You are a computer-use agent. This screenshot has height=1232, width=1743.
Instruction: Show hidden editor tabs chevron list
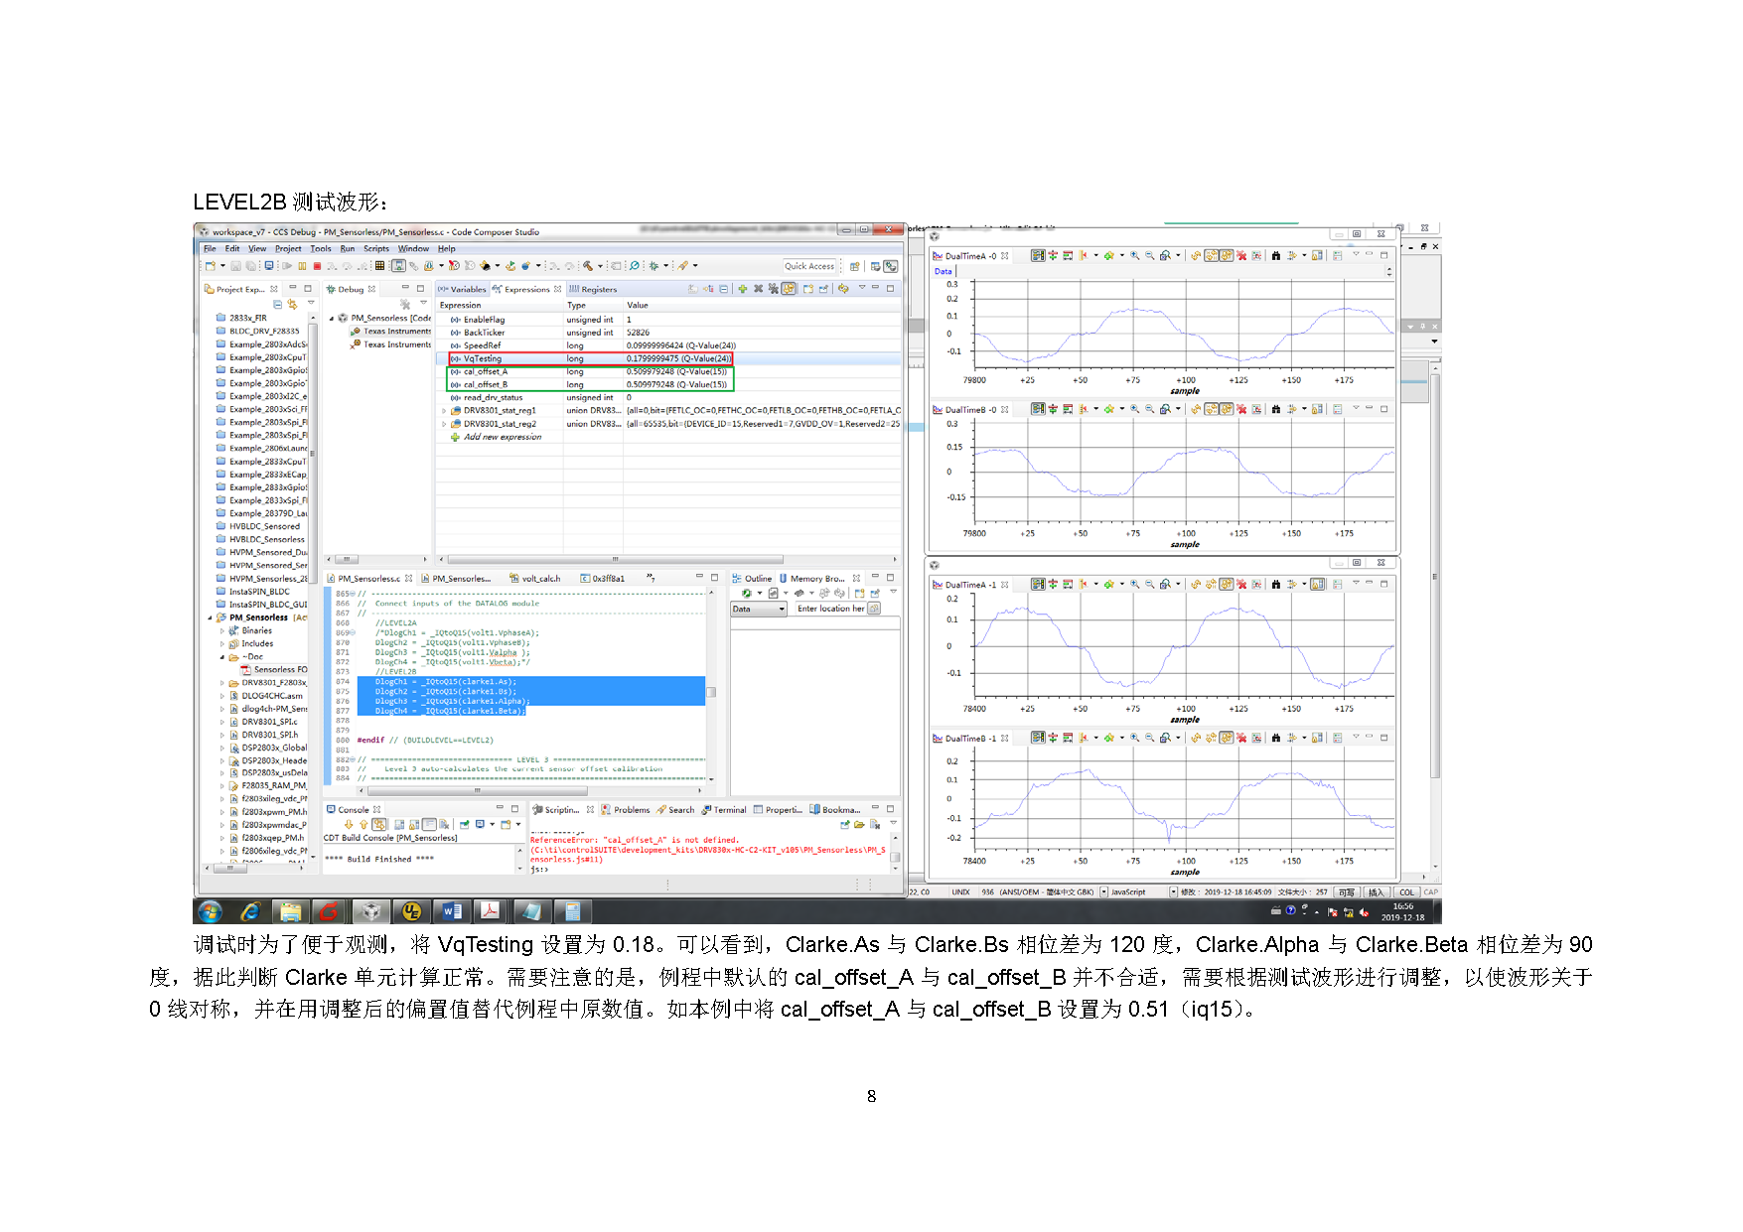click(x=651, y=578)
